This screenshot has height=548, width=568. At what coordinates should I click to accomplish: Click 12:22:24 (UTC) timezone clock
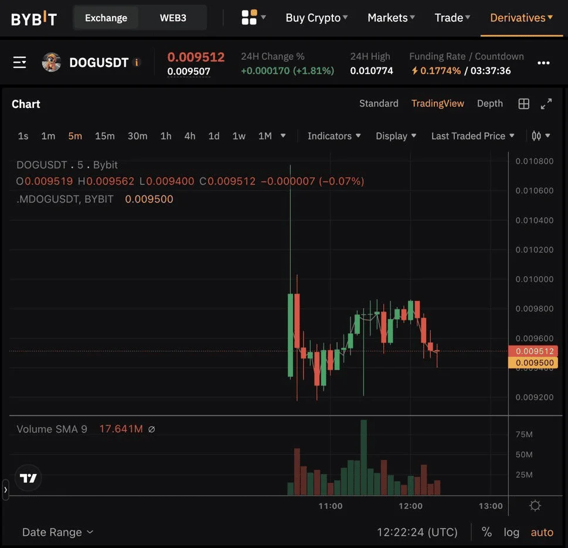pyautogui.click(x=417, y=532)
